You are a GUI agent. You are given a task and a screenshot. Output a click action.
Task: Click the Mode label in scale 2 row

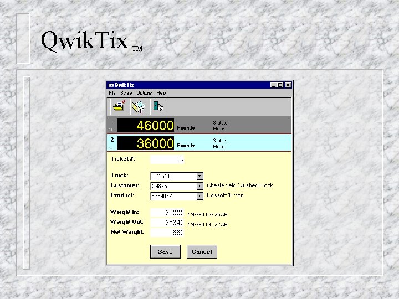tap(218, 146)
